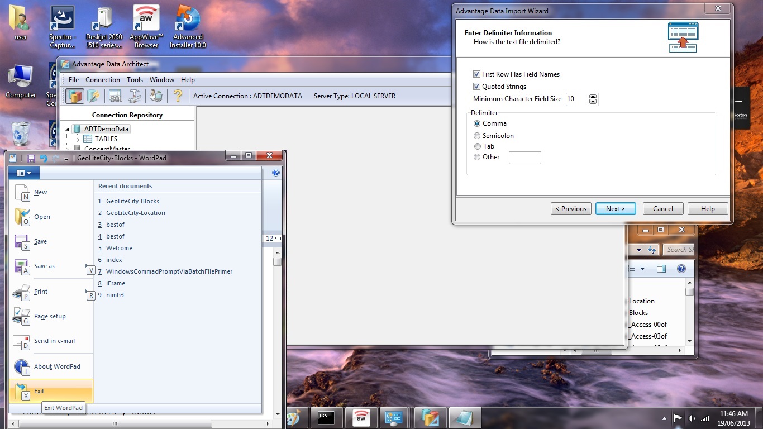Choose the Tab delimiter radio button
The height and width of the screenshot is (429, 763).
477,146
